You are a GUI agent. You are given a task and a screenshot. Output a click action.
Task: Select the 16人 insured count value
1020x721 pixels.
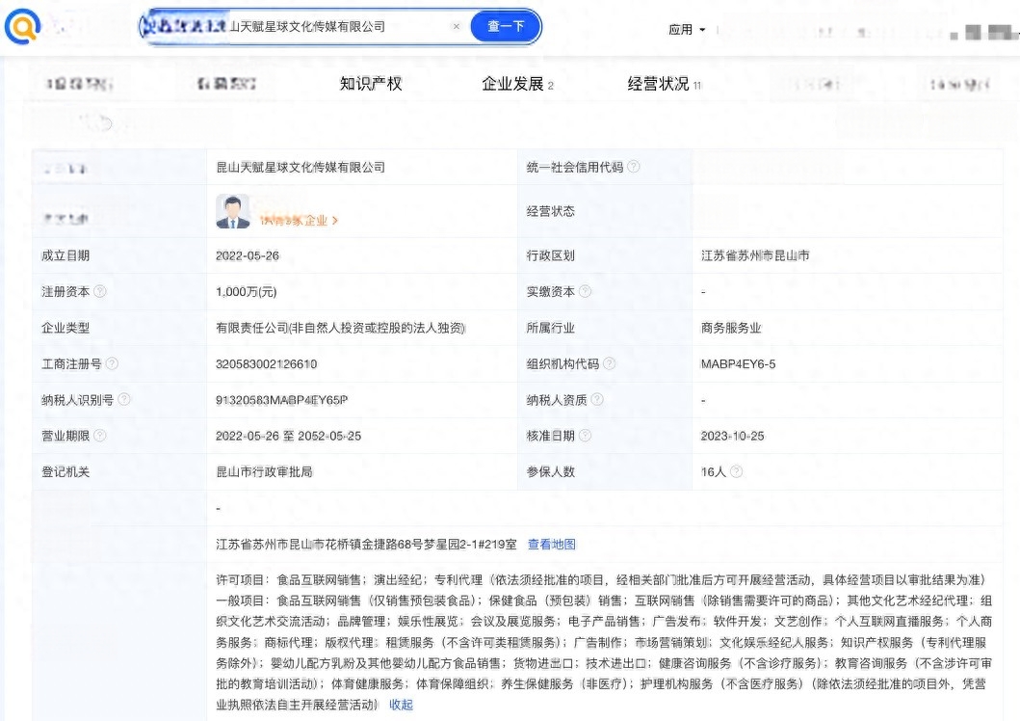pos(714,471)
